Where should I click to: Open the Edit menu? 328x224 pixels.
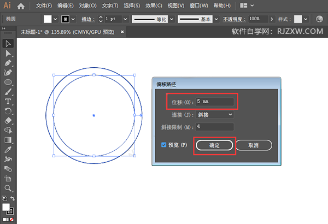pos(66,5)
